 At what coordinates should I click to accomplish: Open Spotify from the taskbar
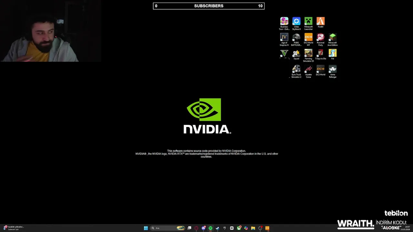tap(210, 228)
